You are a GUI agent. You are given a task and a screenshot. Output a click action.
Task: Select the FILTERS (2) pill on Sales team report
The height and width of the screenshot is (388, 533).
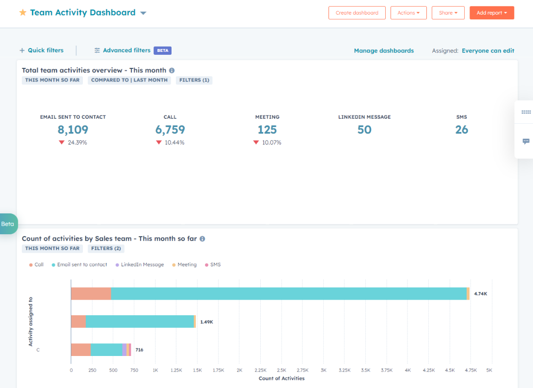pyautogui.click(x=106, y=248)
